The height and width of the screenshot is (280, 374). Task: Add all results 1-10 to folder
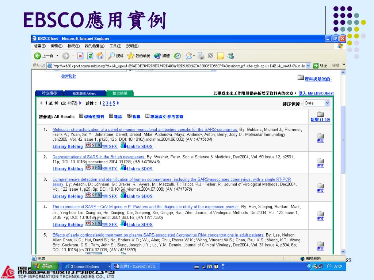(320, 117)
